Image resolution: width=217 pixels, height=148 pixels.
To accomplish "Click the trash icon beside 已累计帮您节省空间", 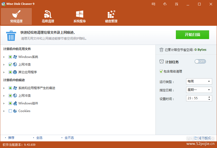I will click(161, 50).
